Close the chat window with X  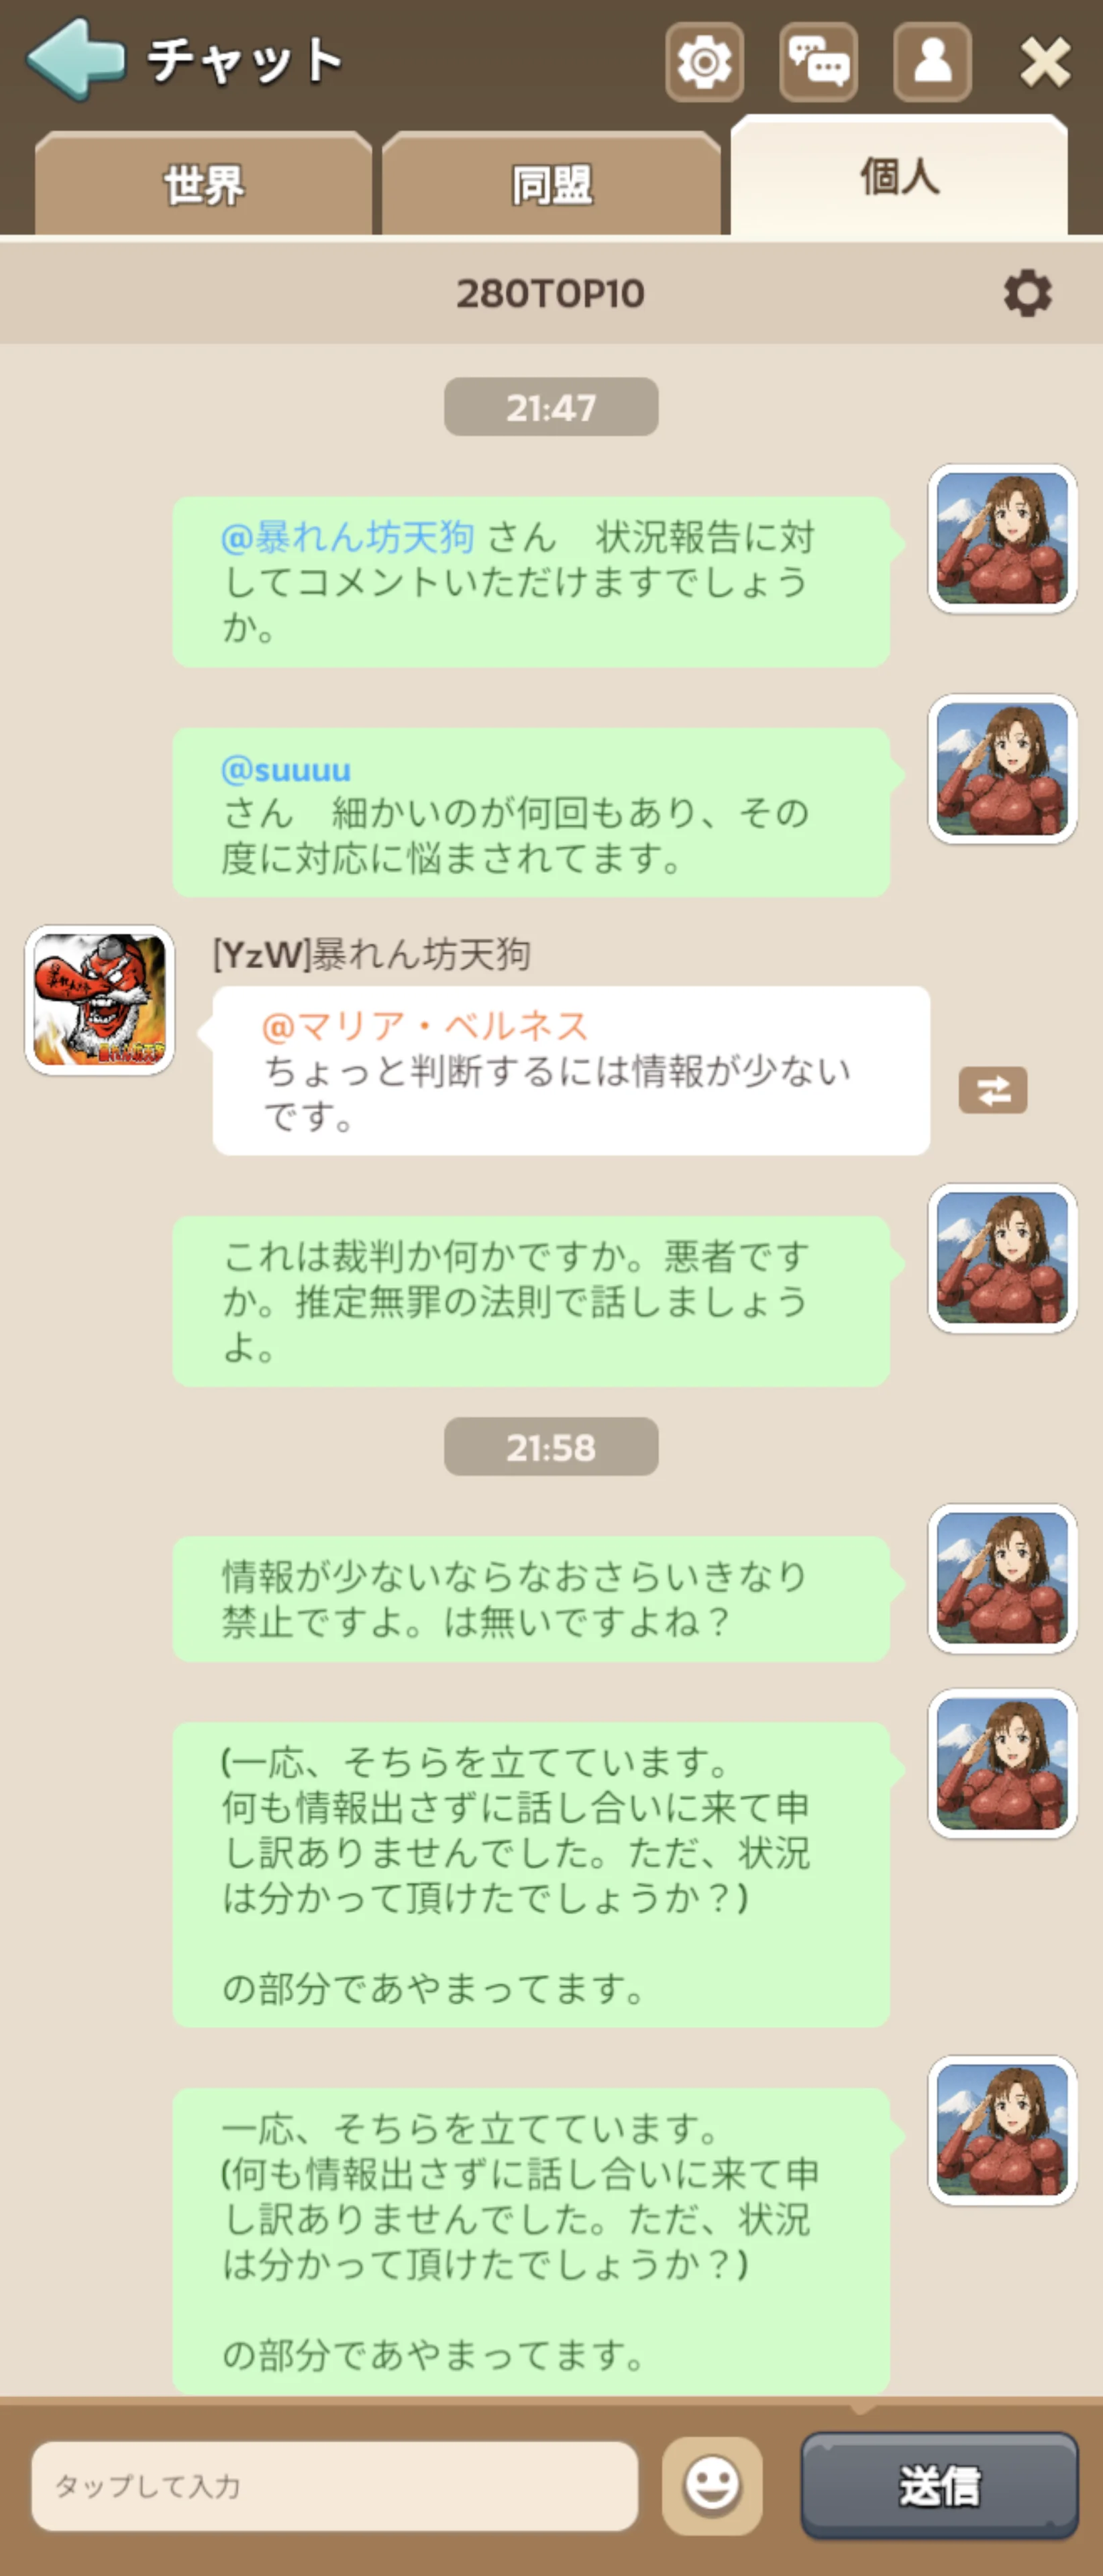tap(1045, 62)
